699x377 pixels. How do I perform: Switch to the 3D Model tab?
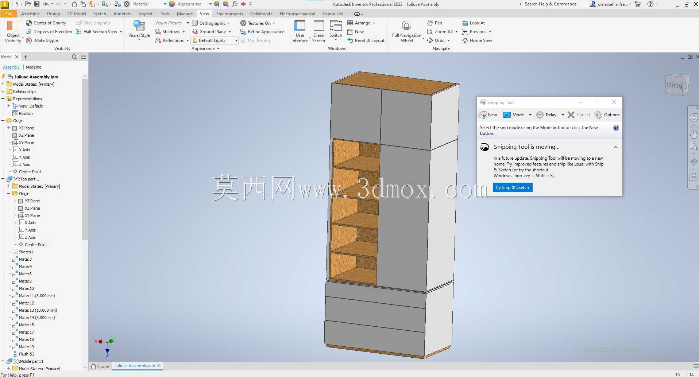coord(77,14)
